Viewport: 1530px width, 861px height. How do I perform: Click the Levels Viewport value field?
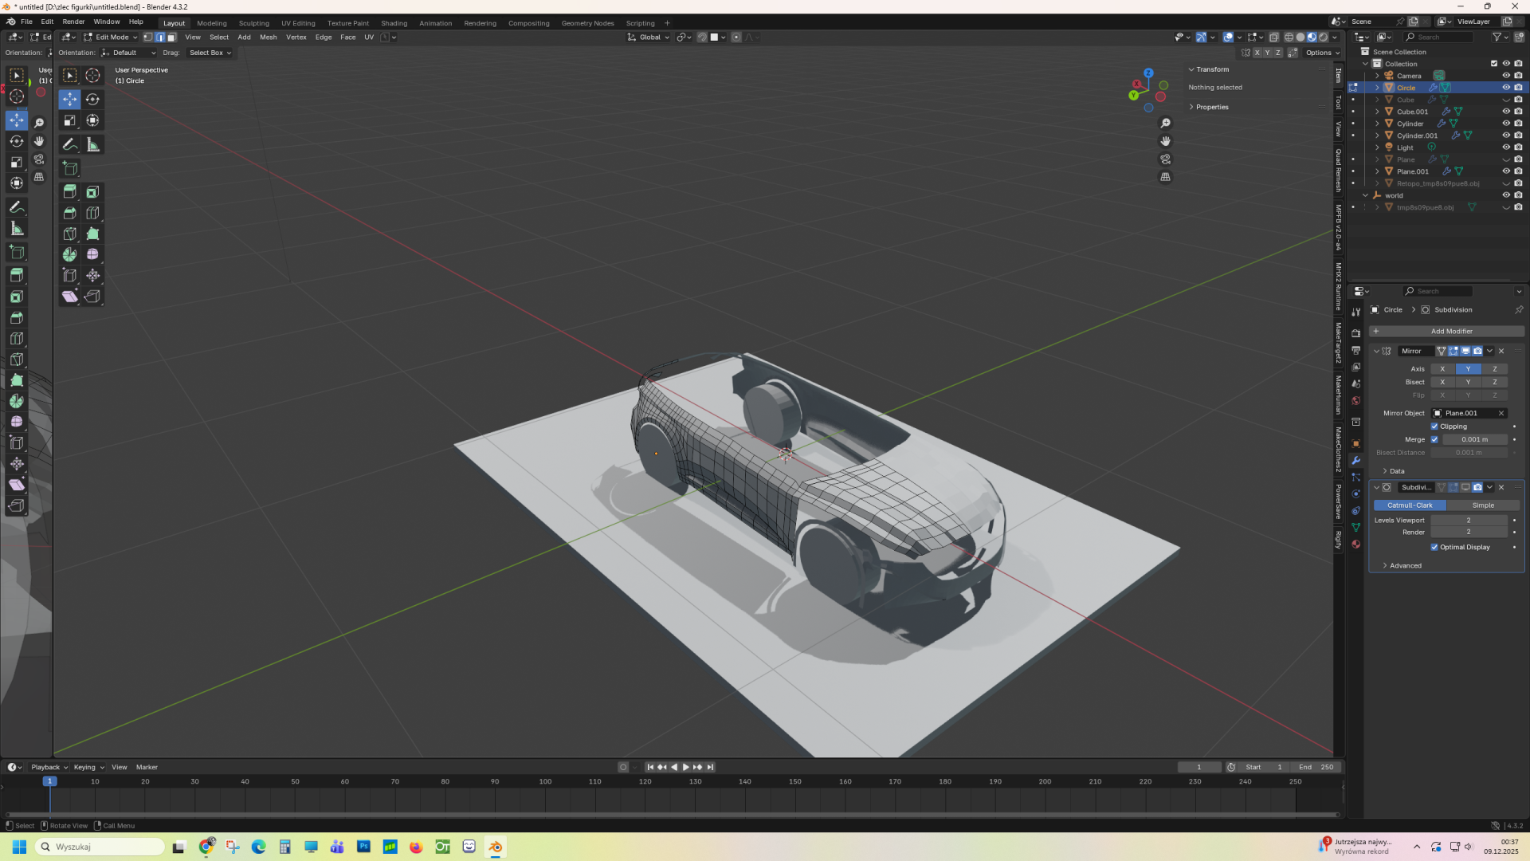pyautogui.click(x=1468, y=520)
